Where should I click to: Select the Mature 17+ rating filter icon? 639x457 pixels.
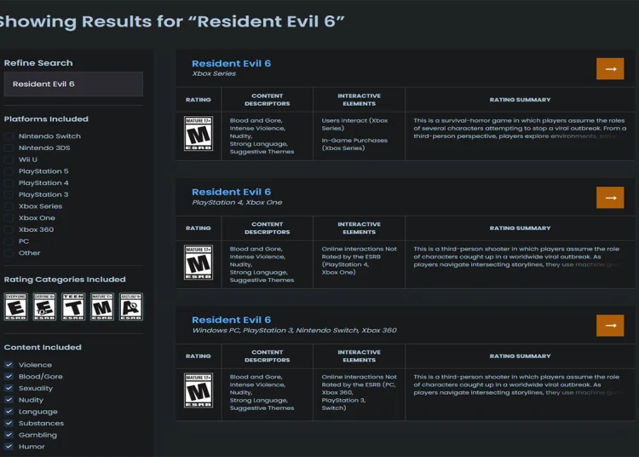click(102, 307)
